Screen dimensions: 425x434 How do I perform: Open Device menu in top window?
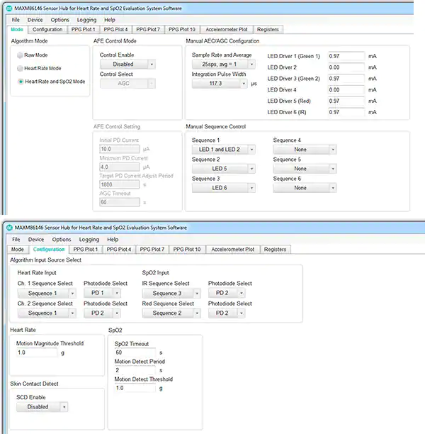(35, 20)
